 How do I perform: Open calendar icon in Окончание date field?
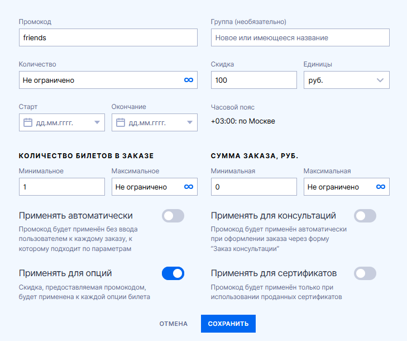point(121,122)
